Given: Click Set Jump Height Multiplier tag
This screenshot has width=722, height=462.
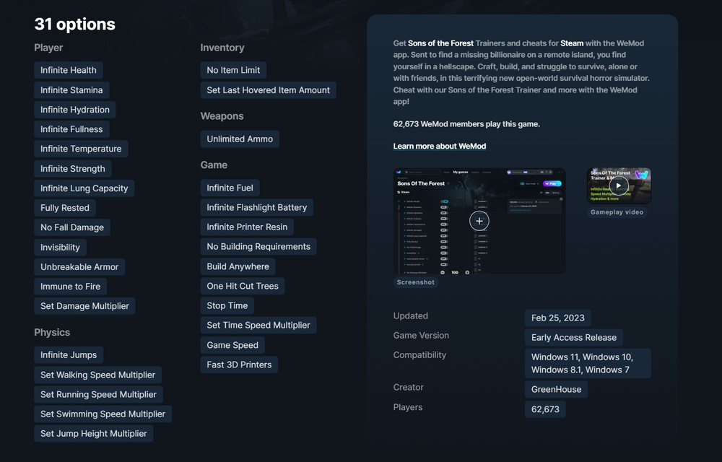Looking at the screenshot, I should tap(93, 433).
